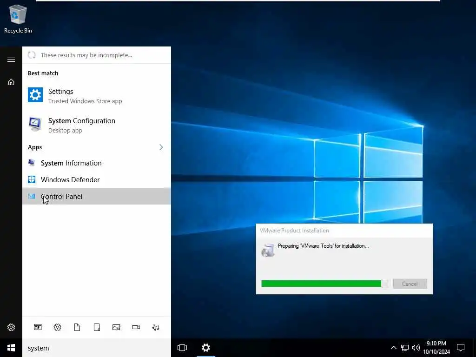Open search settings gear in left sidebar
476x357 pixels.
pos(11,327)
